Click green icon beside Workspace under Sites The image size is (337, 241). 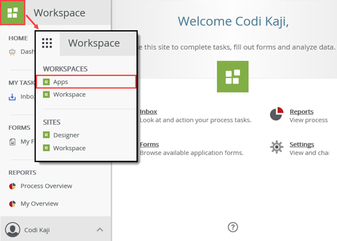46,148
